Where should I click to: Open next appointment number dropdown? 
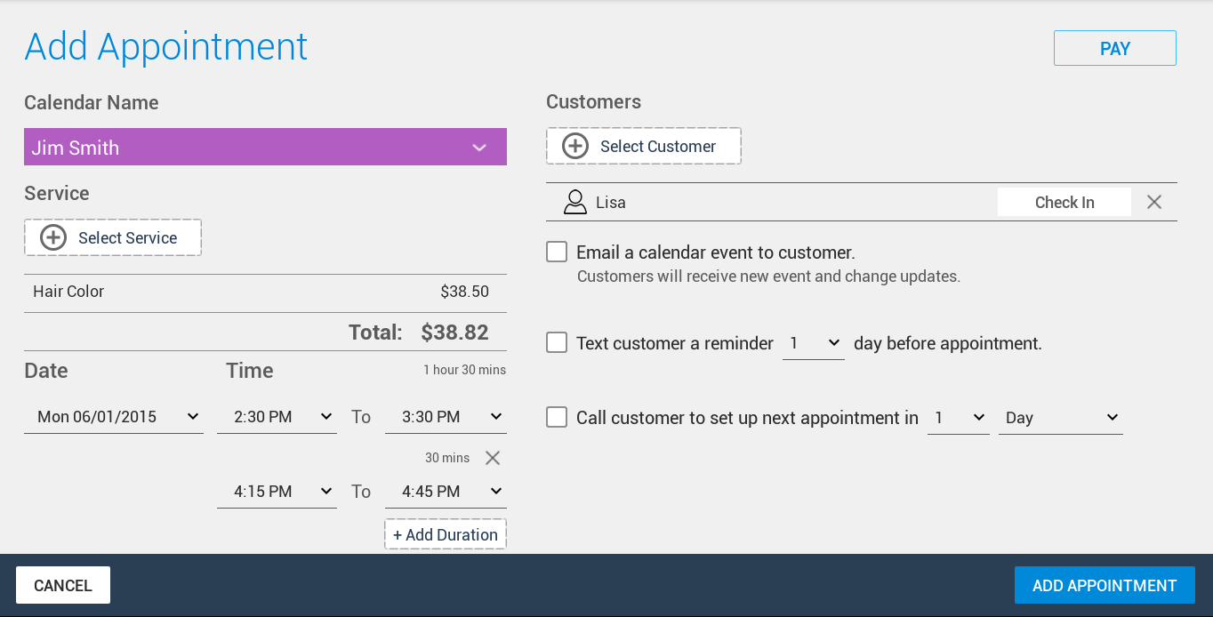[x=959, y=417]
